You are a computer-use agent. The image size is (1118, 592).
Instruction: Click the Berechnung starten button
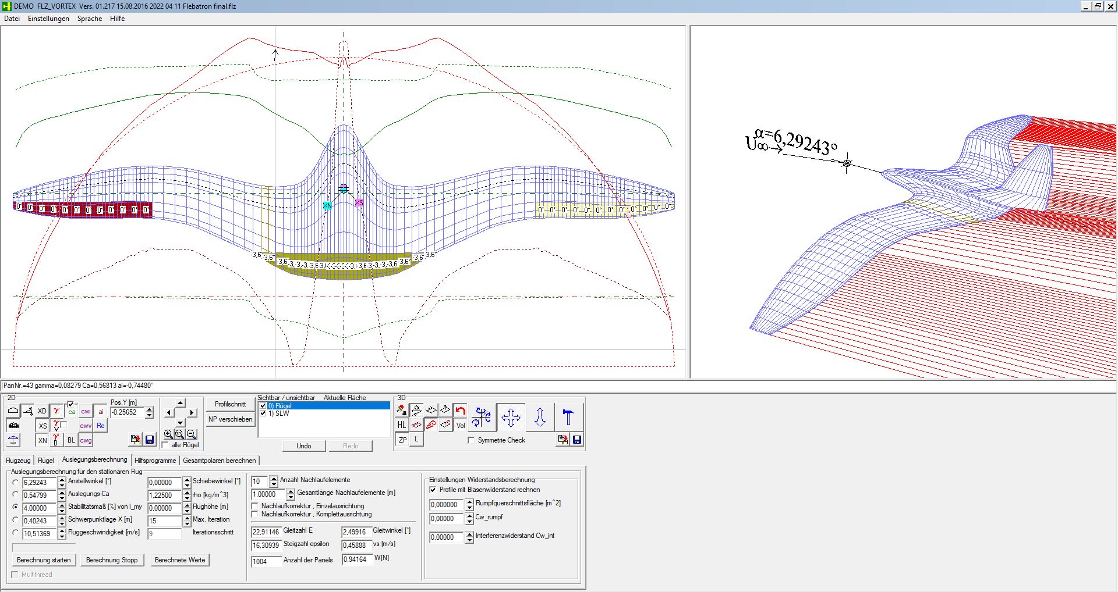coord(44,560)
